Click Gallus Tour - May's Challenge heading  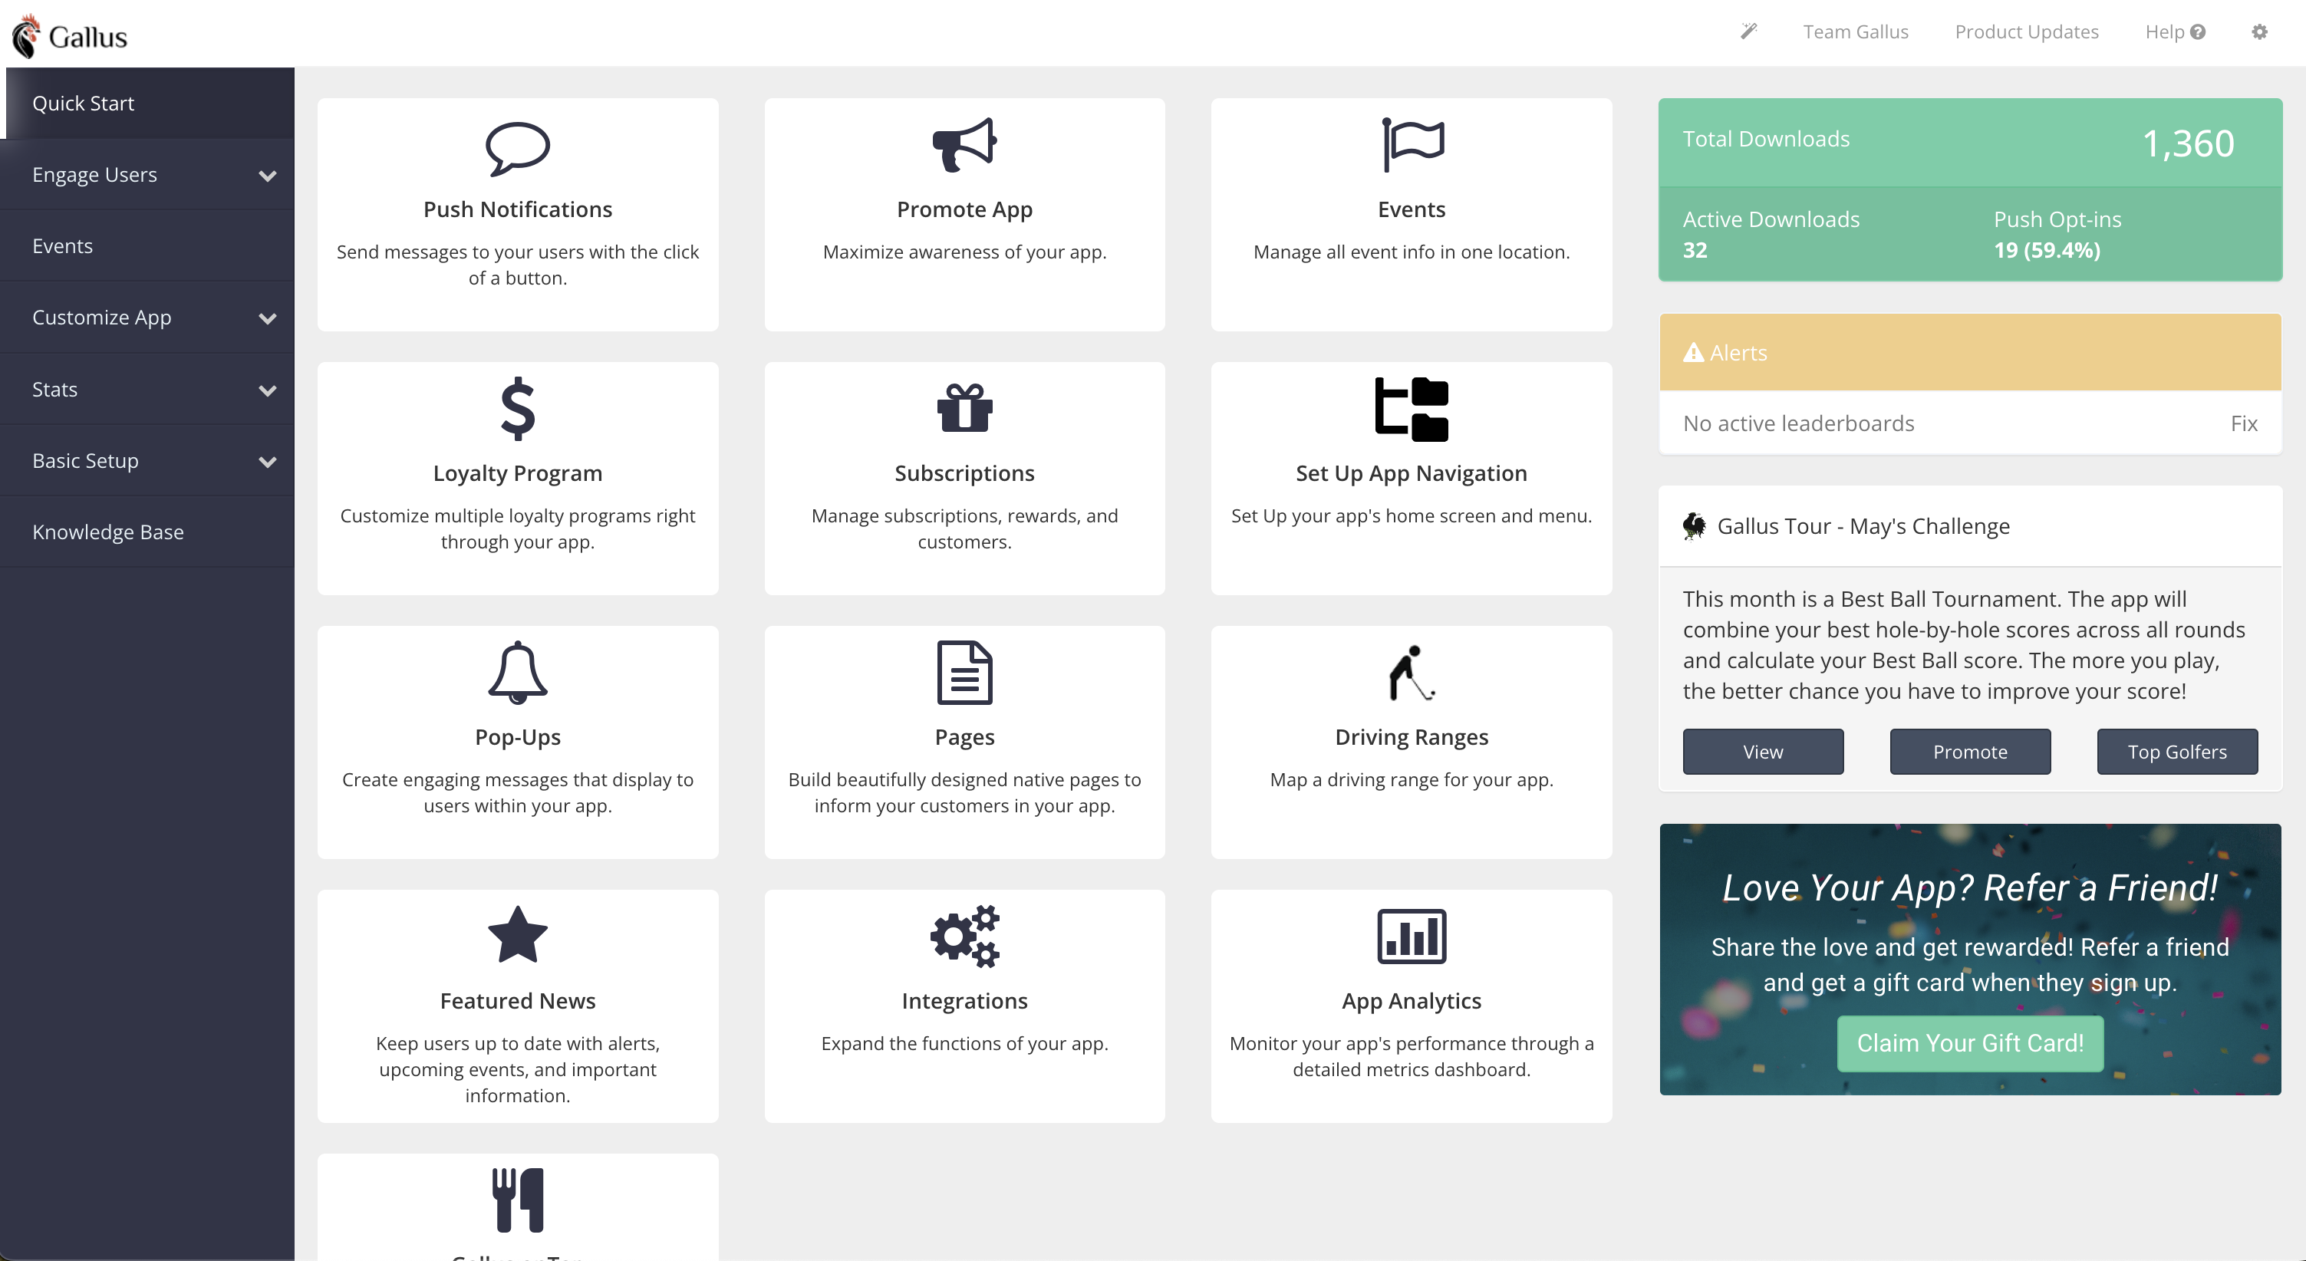coord(1863,526)
